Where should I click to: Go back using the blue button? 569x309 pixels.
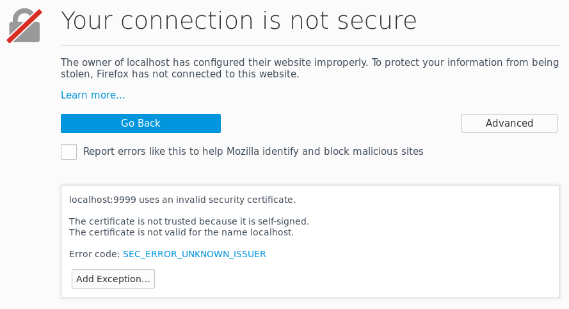[141, 123]
